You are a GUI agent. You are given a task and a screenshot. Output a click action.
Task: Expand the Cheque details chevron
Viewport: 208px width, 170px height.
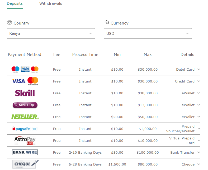click(x=199, y=164)
